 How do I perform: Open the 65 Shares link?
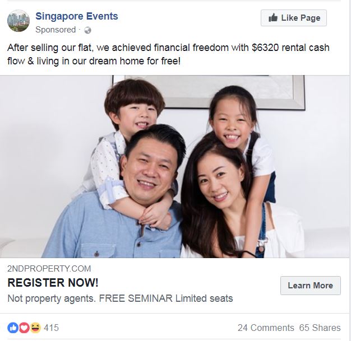(320, 328)
